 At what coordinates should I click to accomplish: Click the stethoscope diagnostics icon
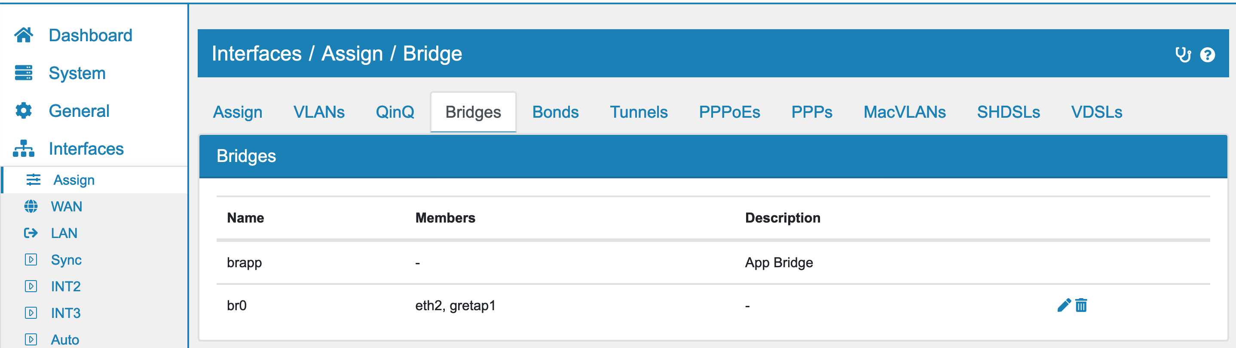click(1183, 55)
